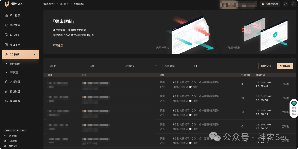Click the Version 9.3.10 badge
298x149 pixels.
pyautogui.click(x=15, y=131)
